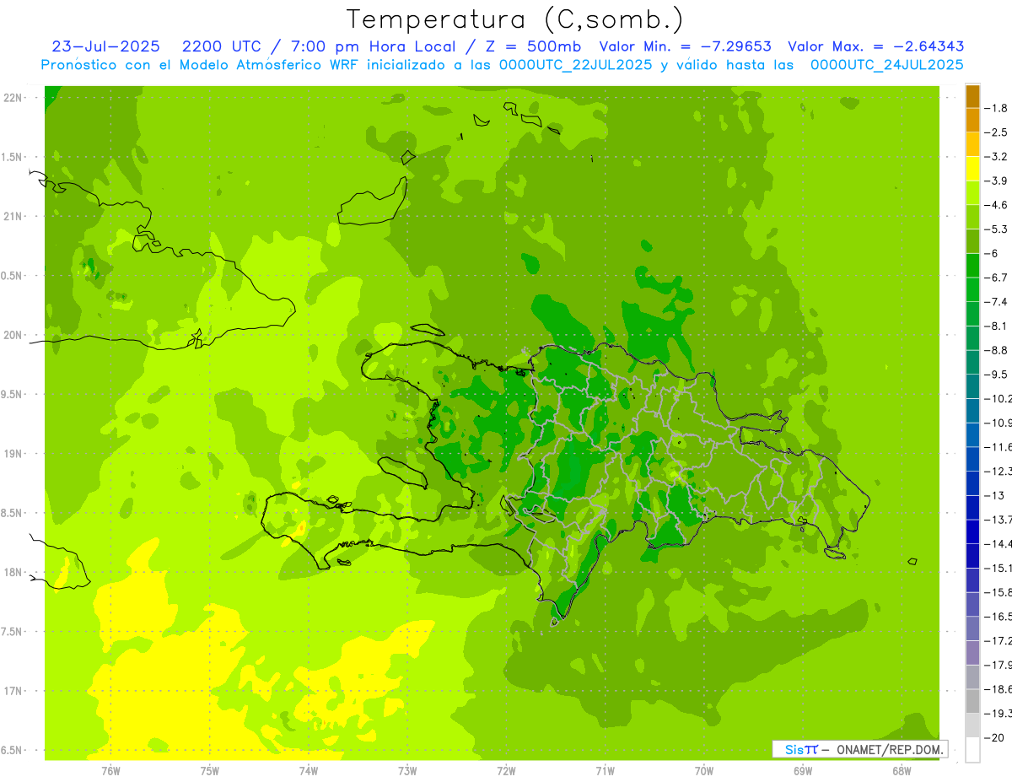Click the '19N' latitude label
Screen dimensions: 1012x782
(x=13, y=454)
